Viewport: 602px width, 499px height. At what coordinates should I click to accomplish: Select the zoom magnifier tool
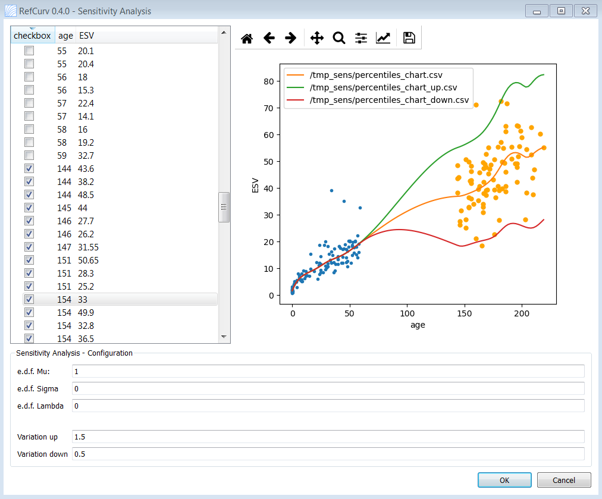click(x=339, y=38)
